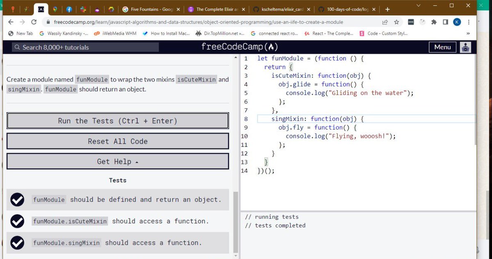Click the "// running tests" console line
This screenshot has width=492, height=259.
272,217
